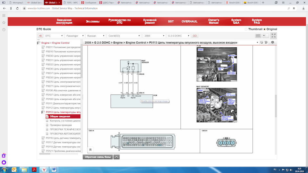Viewport: 308px width, 173px height.
Task: Click the collapse sidebar arrow icon
Action: coord(40,36)
